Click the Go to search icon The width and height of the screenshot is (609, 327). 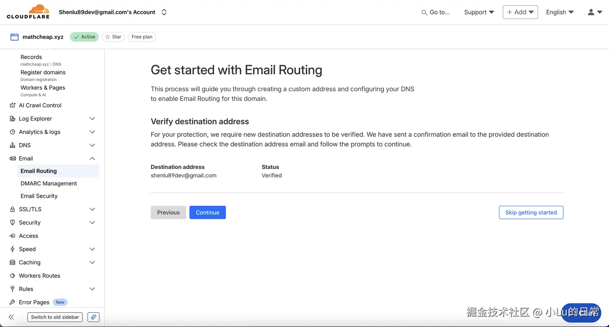tap(424, 13)
